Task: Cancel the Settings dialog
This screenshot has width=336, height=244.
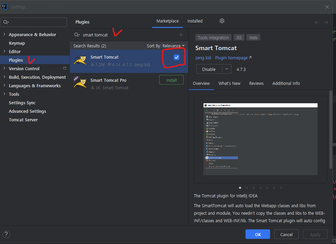Action: (x=286, y=234)
